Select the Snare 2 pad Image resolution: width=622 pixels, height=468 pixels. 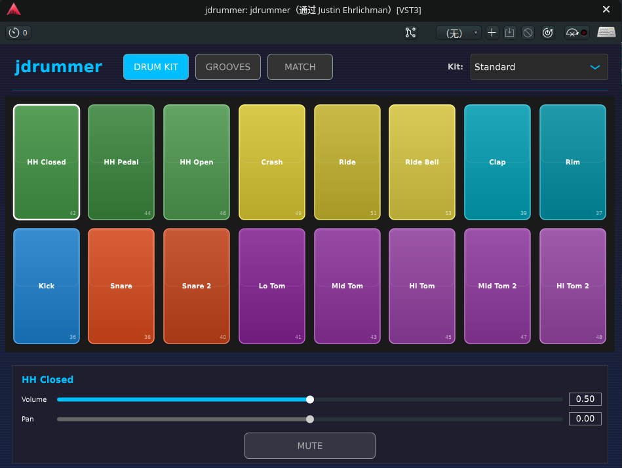197,286
